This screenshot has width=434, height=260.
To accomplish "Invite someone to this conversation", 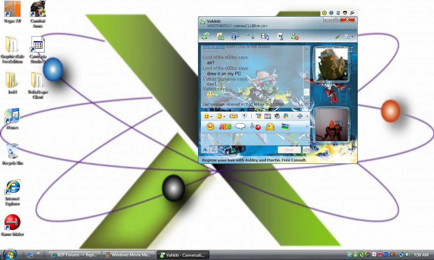I will coord(205,36).
